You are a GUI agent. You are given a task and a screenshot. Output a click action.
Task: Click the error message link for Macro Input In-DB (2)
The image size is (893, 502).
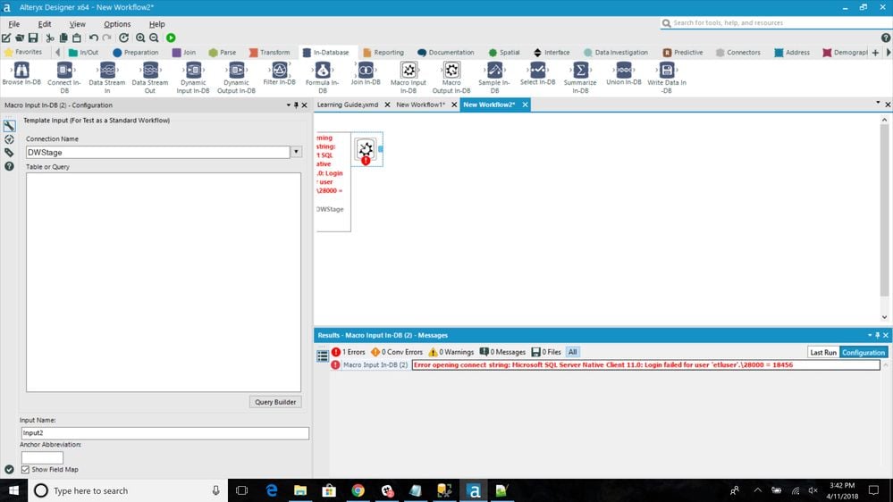tap(645, 364)
